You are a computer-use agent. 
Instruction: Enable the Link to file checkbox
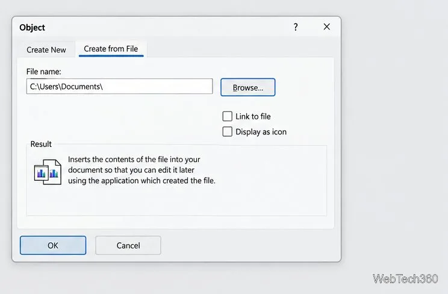point(228,116)
